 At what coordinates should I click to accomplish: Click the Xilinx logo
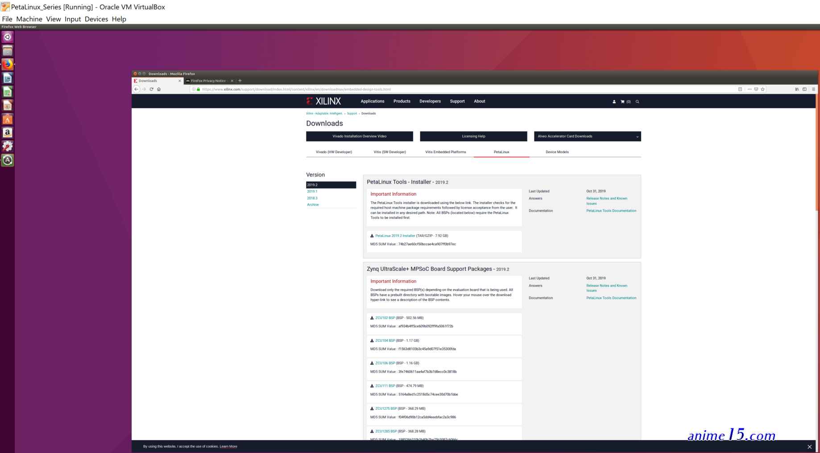323,101
